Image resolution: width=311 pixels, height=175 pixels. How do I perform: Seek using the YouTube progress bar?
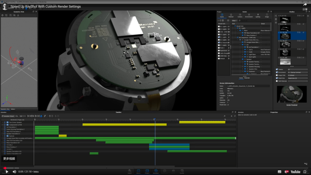(x=155, y=168)
